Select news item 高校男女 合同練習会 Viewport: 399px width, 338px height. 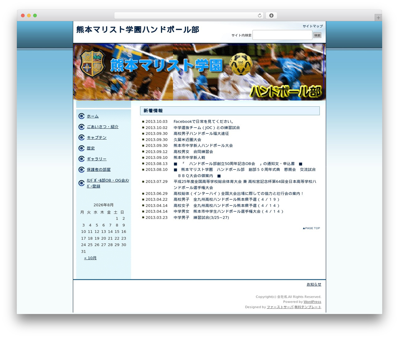pos(193,152)
